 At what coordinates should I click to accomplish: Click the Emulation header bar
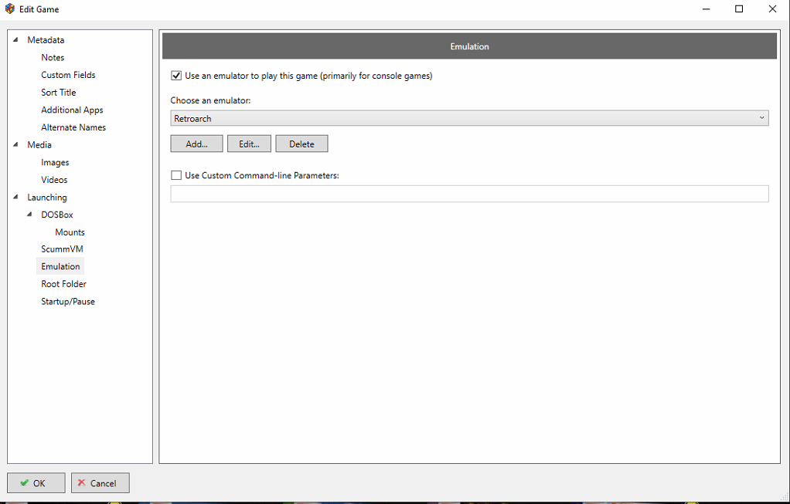(469, 46)
